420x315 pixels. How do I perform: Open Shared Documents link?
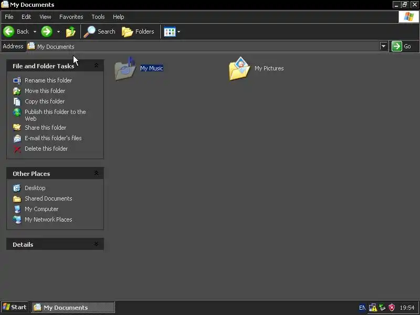(48, 198)
